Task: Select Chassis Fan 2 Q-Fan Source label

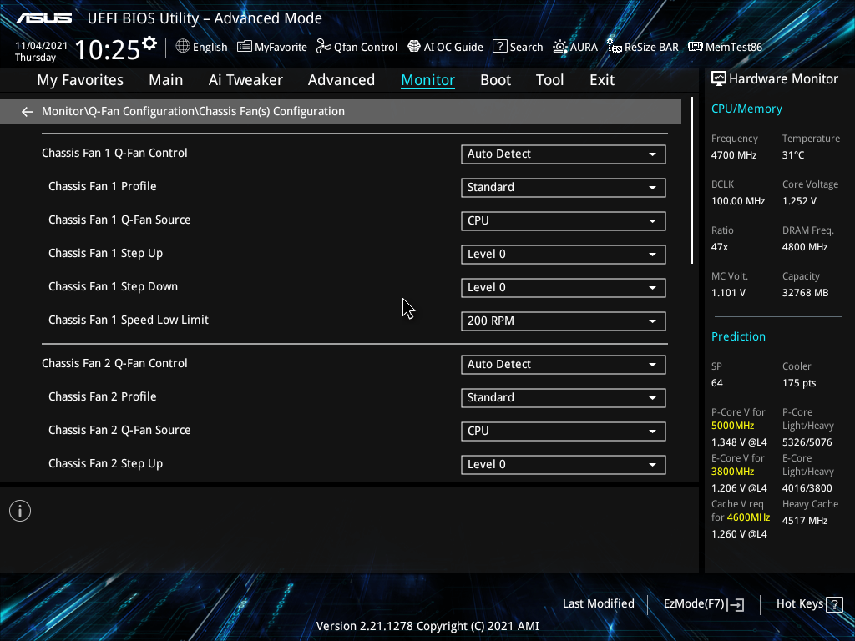Action: 119,430
